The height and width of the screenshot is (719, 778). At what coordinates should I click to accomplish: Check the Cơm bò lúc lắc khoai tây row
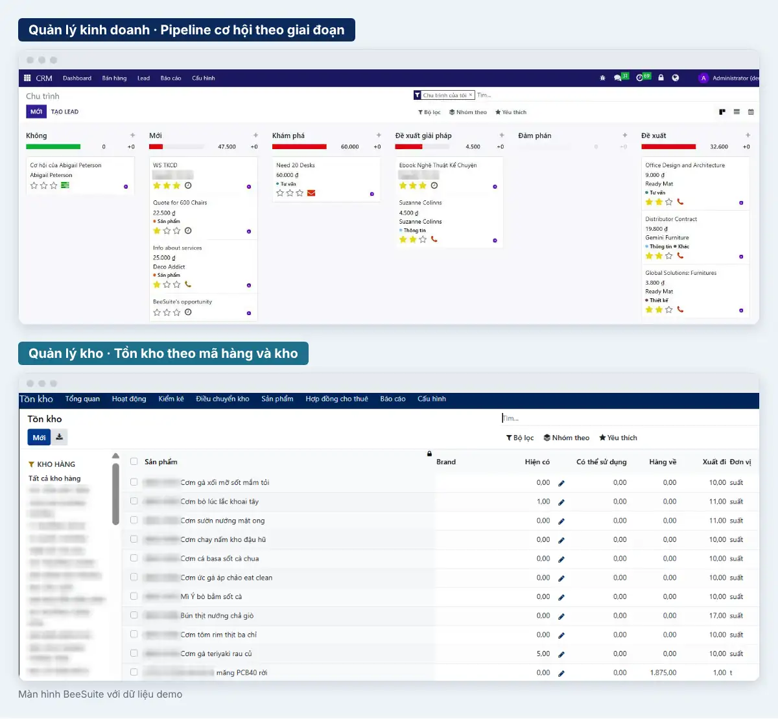click(134, 501)
